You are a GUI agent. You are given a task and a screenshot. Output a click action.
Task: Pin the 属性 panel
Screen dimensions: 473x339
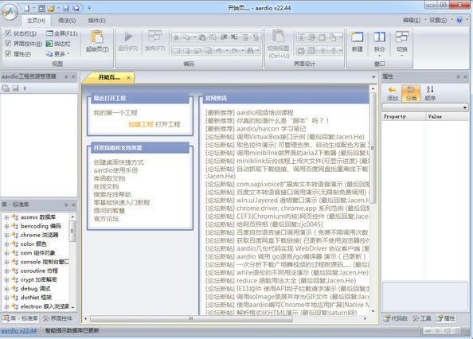point(458,77)
